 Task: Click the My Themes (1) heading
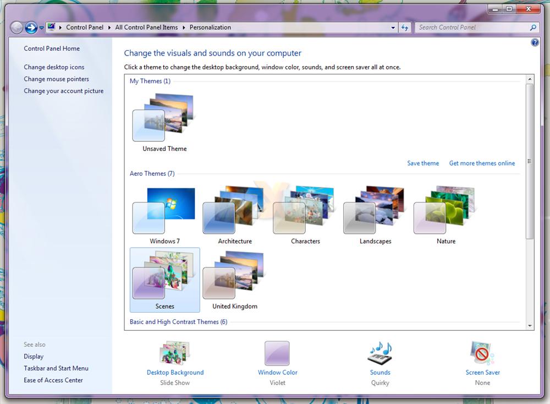point(150,81)
